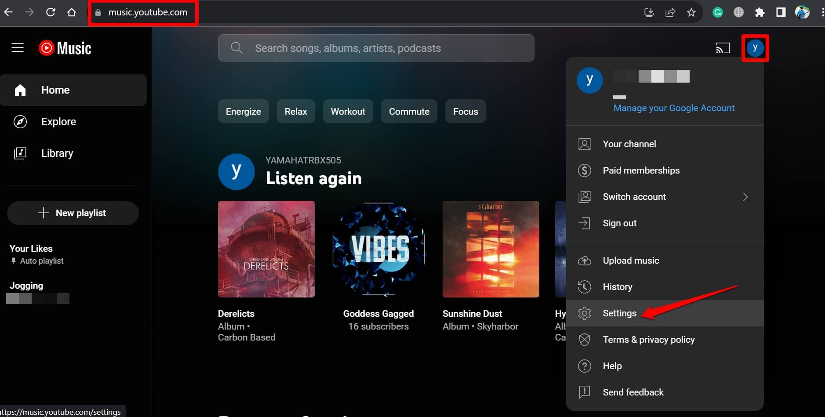Open the Library icon in sidebar
The height and width of the screenshot is (417, 825).
20,153
